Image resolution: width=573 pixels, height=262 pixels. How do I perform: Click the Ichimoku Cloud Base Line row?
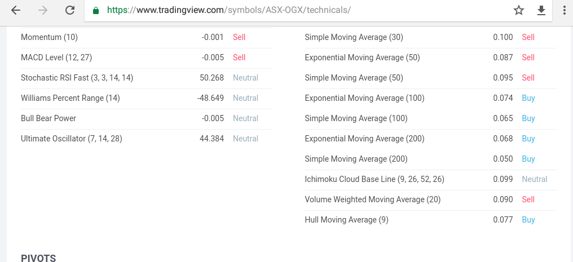[430, 180]
